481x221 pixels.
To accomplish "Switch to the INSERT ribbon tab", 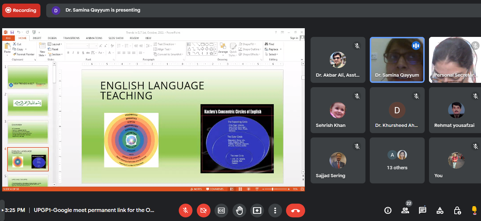I will point(37,38).
